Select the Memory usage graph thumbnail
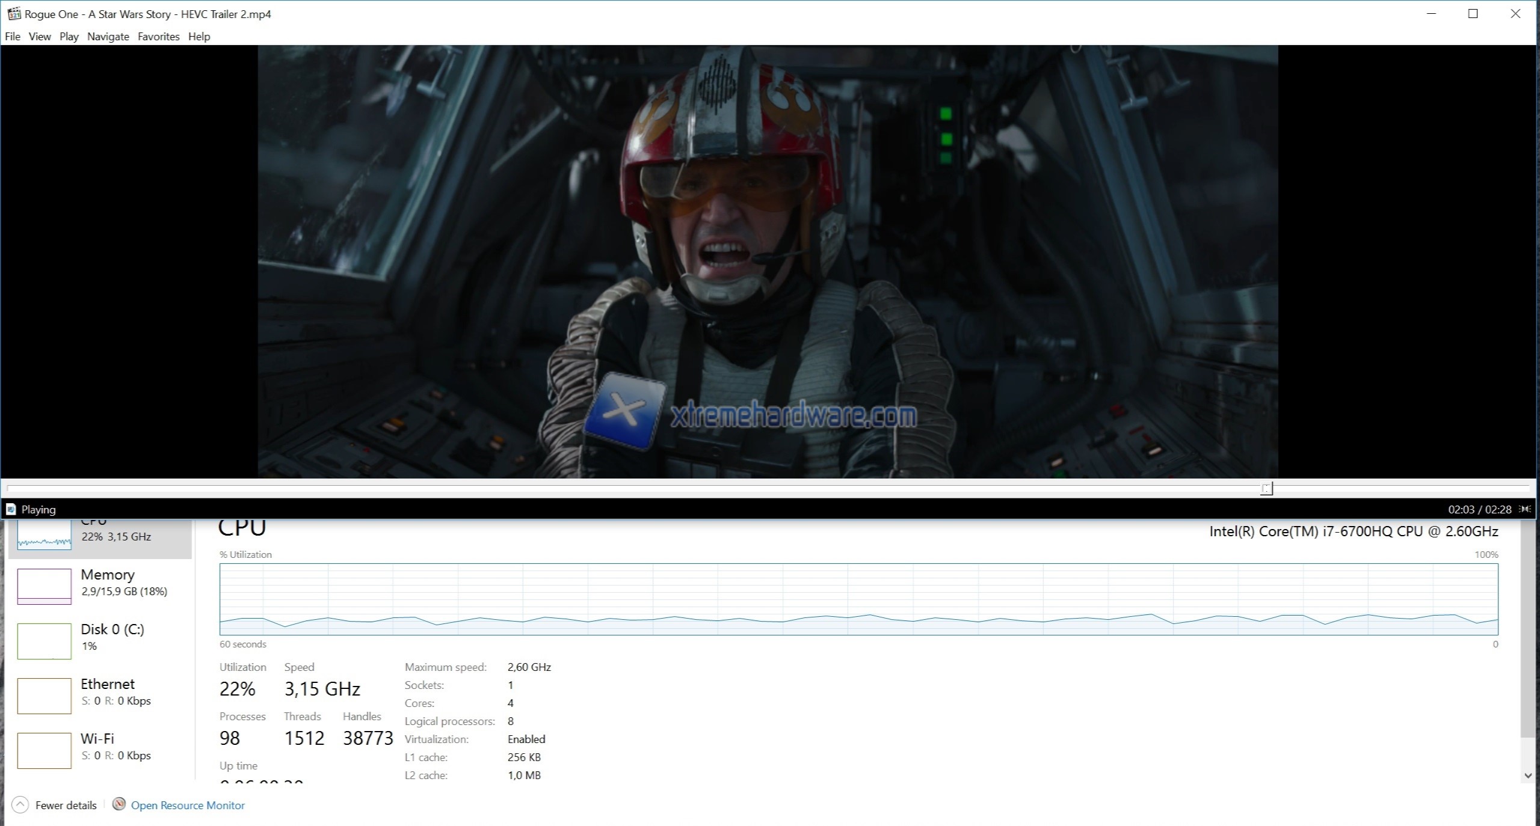Screen dimensions: 1540x826 45,586
